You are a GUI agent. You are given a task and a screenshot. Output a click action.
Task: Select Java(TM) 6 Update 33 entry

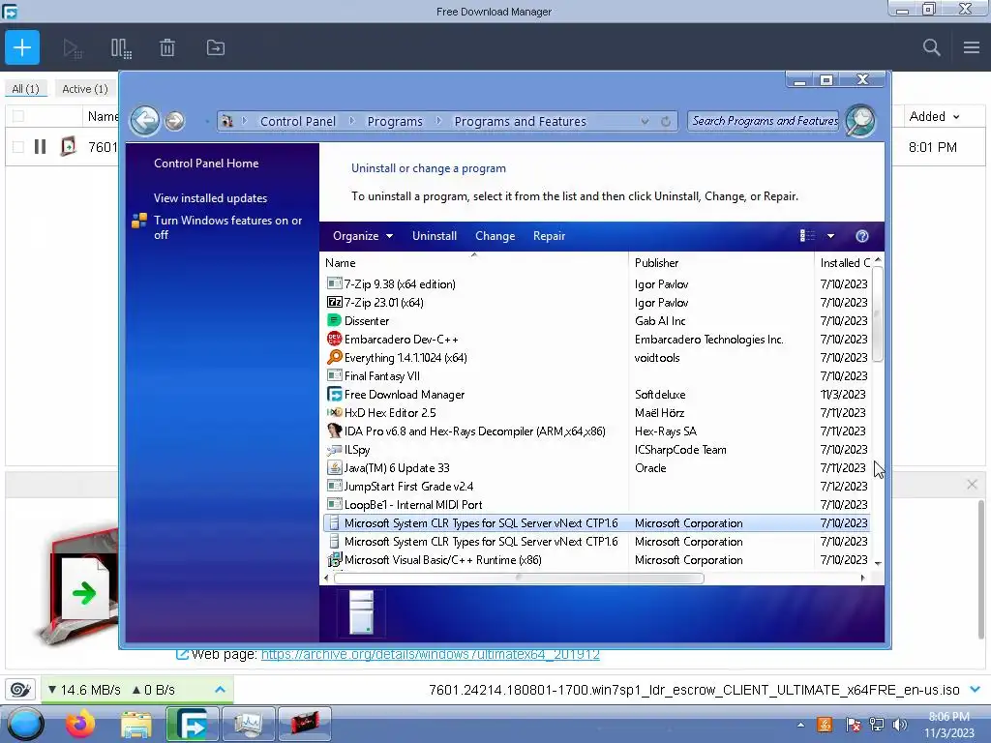[x=596, y=467]
